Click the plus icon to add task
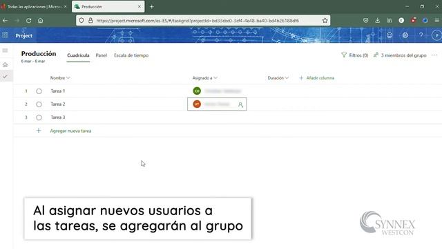Screen dimensions: 442x249 pos(39,131)
